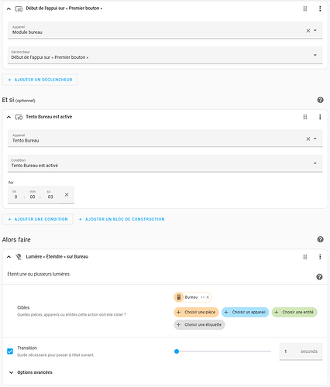Click drag handle of the Tento Bureau condition
The width and height of the screenshot is (330, 387).
click(305, 117)
